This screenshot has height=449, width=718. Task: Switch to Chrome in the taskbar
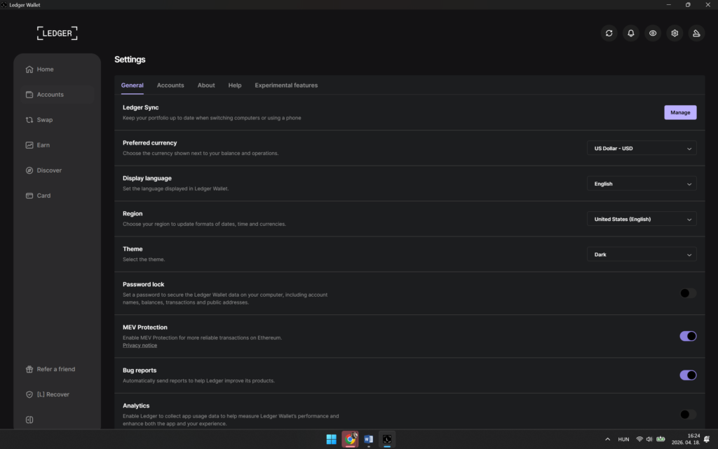pos(350,439)
